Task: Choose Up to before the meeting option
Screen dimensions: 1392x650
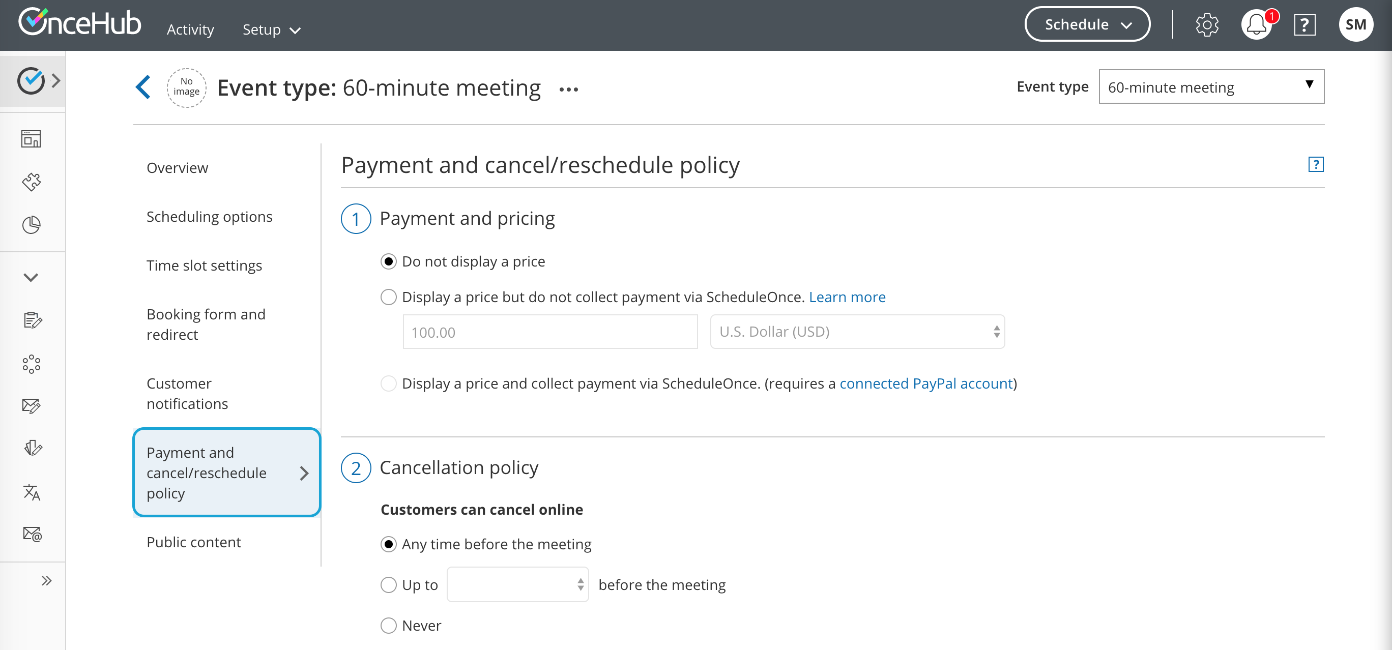Action: tap(389, 584)
